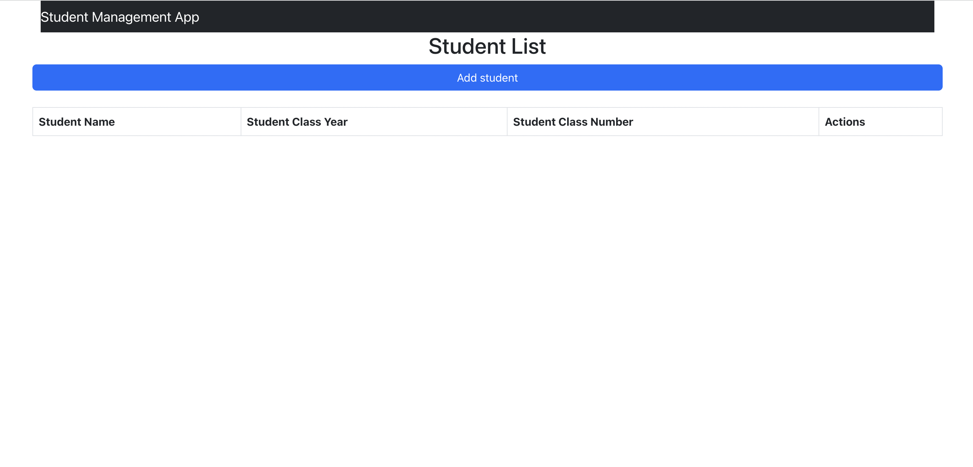Select the Student Class Number column header
This screenshot has width=973, height=467.
click(x=663, y=122)
